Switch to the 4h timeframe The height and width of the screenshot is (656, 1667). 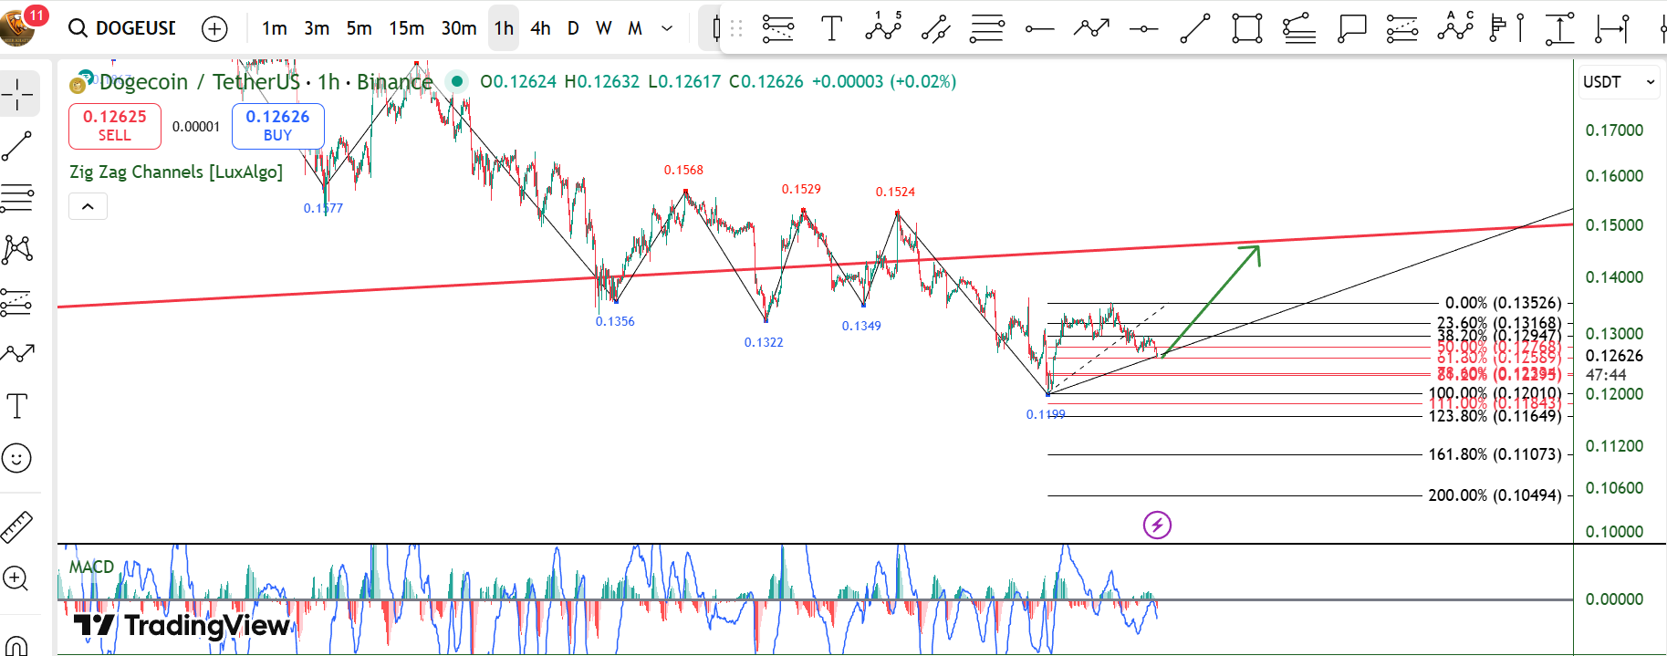coord(540,28)
